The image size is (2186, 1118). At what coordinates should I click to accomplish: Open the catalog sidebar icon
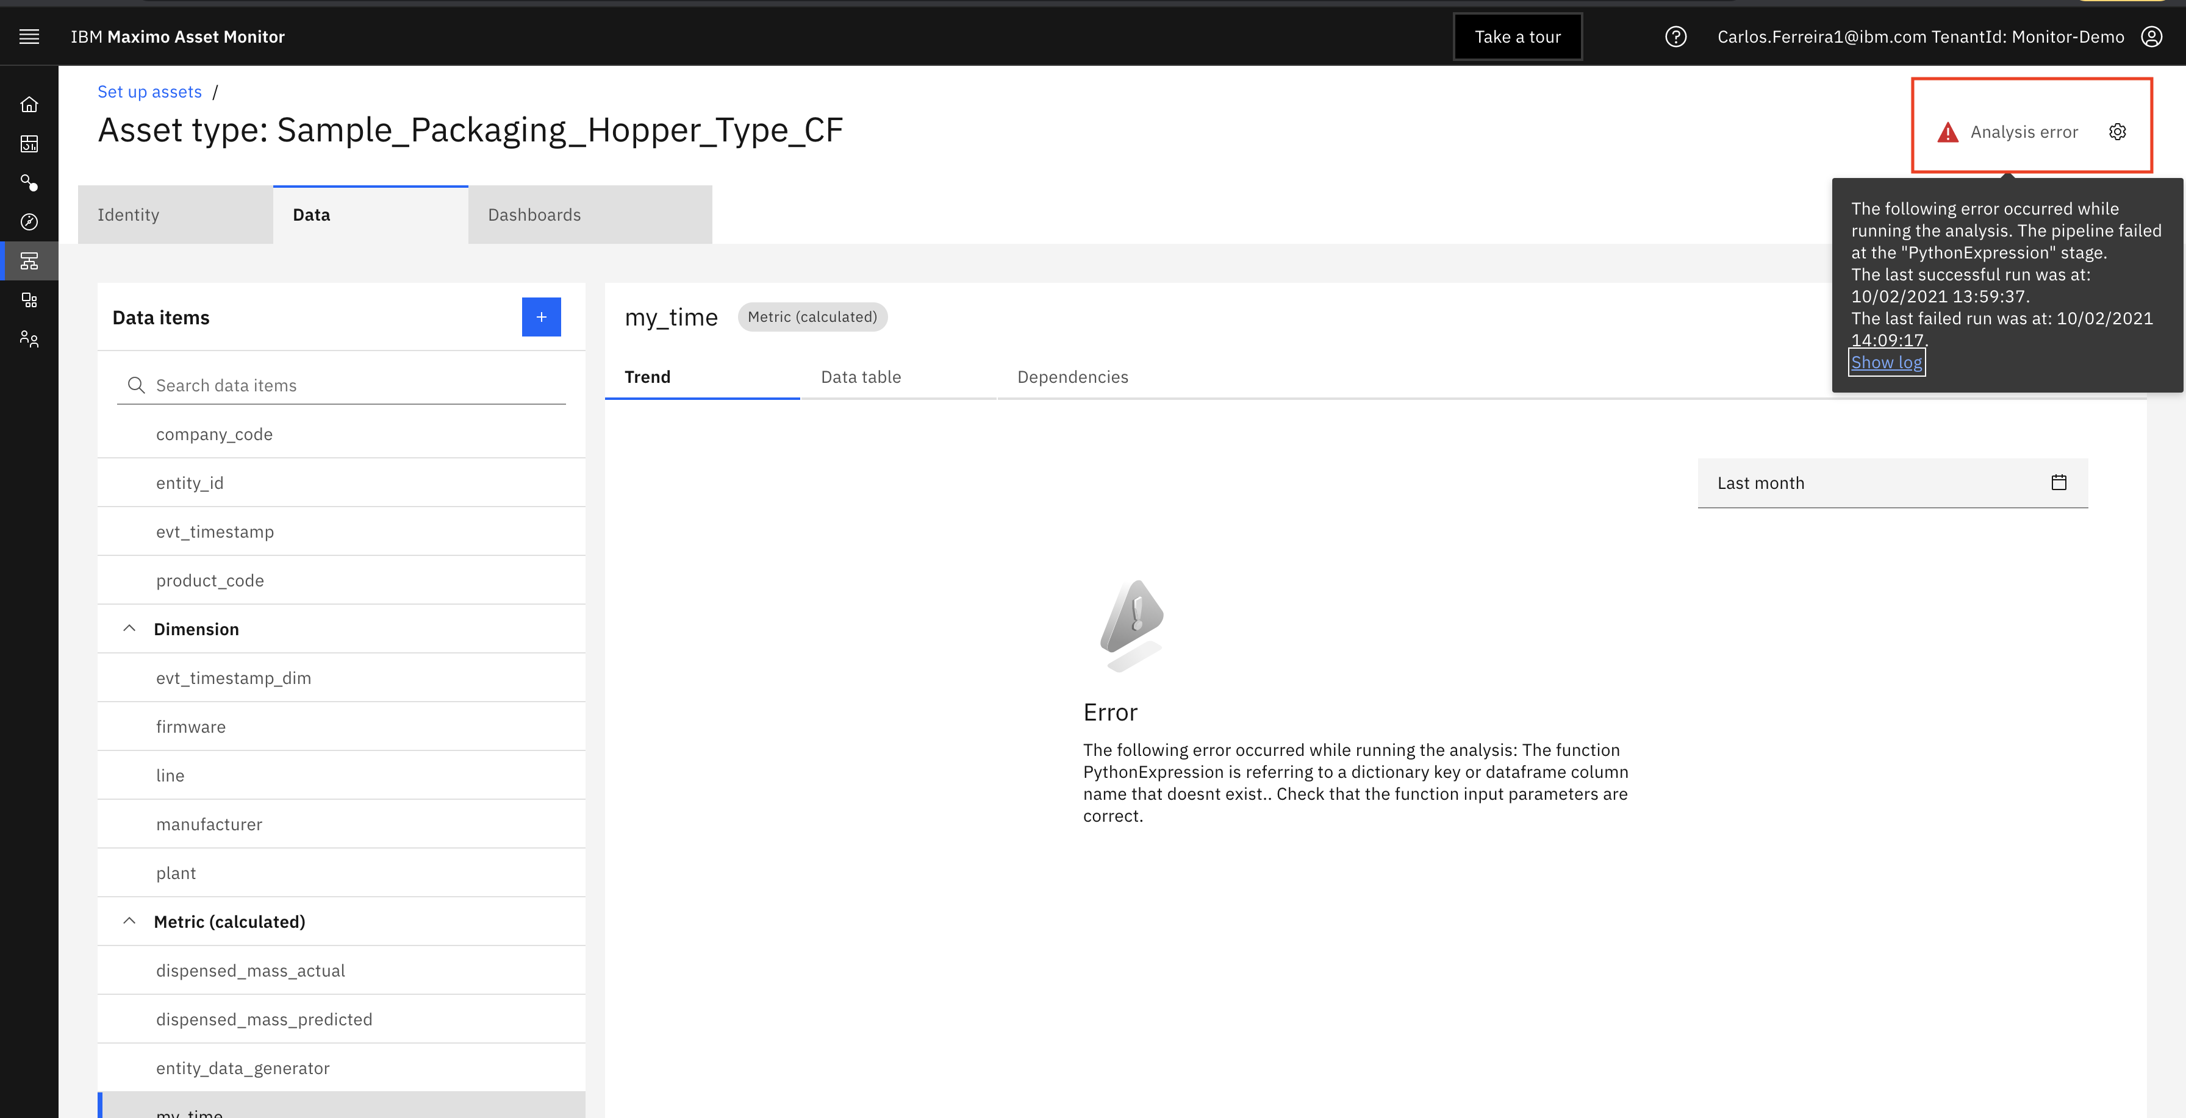(29, 299)
